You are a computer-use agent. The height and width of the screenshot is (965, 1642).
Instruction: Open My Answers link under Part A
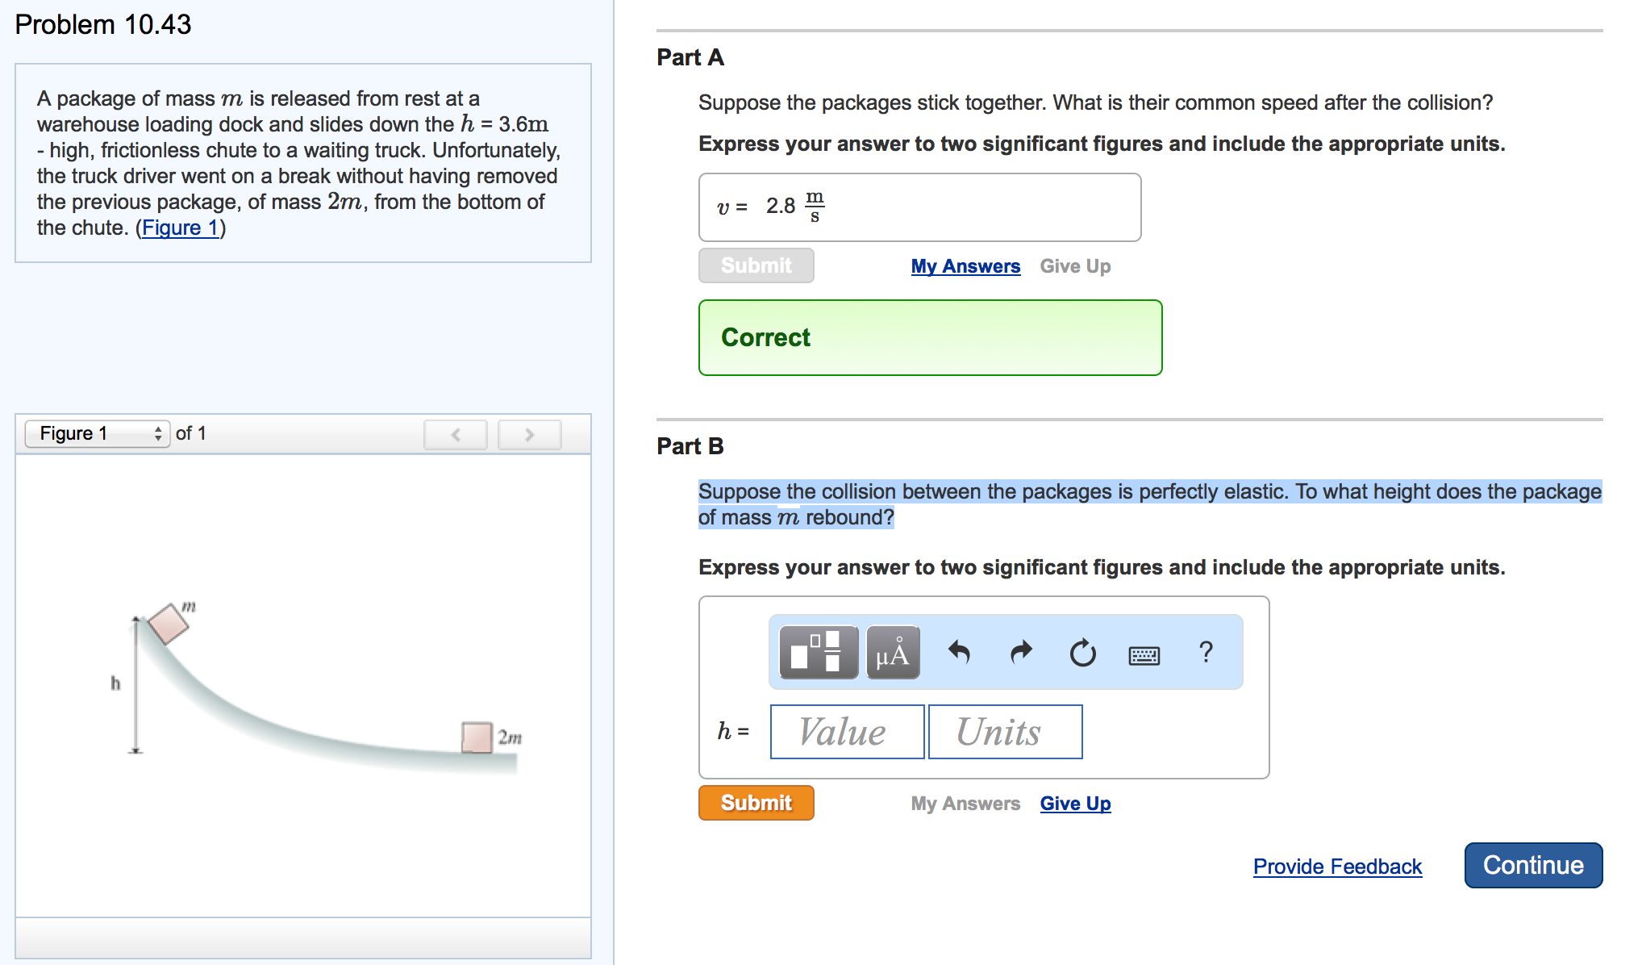pos(965,266)
